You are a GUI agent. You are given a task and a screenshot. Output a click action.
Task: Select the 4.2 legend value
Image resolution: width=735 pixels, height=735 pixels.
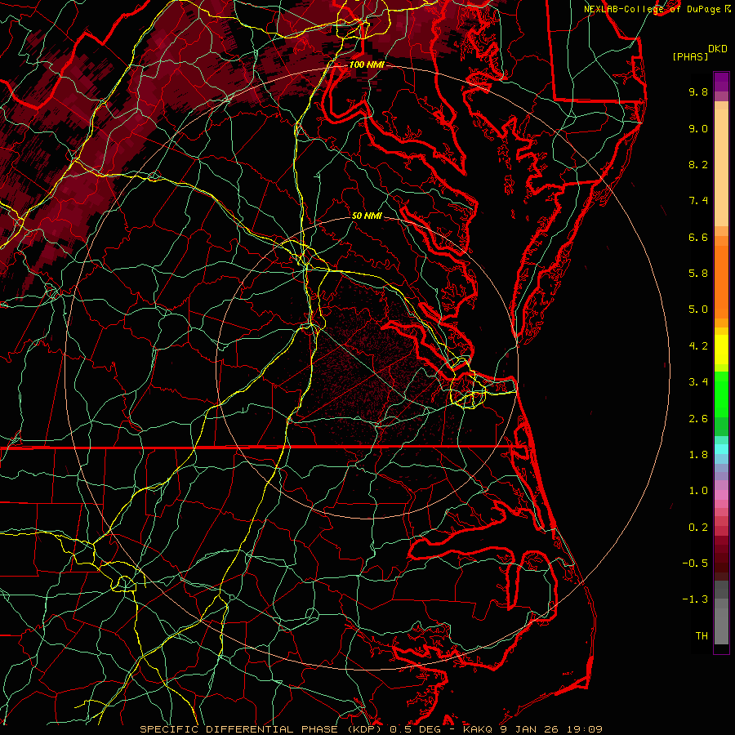[x=698, y=346]
